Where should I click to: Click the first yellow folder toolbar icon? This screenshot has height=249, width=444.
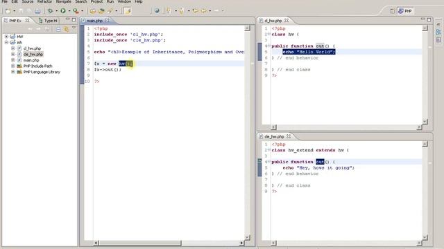(x=92, y=11)
